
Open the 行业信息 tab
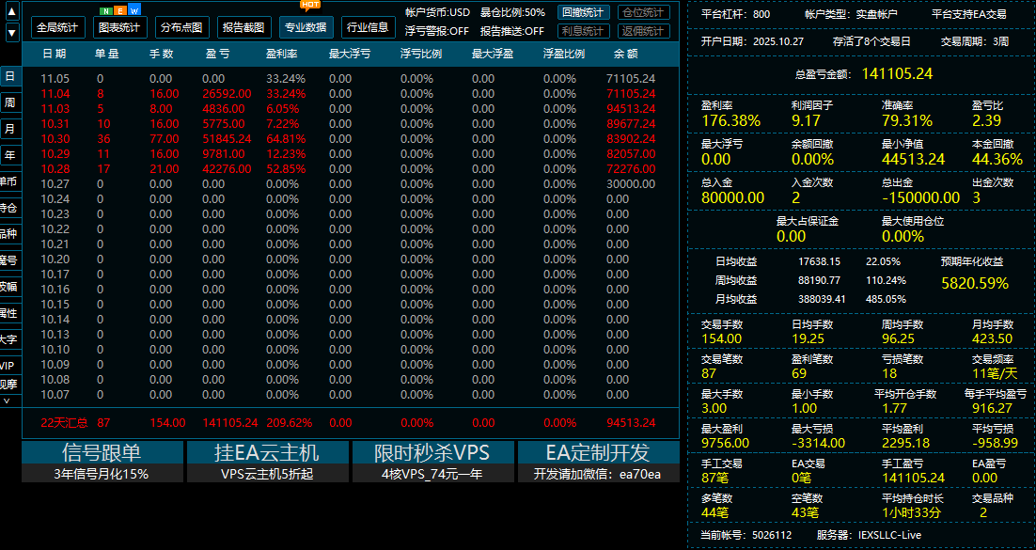(x=369, y=27)
